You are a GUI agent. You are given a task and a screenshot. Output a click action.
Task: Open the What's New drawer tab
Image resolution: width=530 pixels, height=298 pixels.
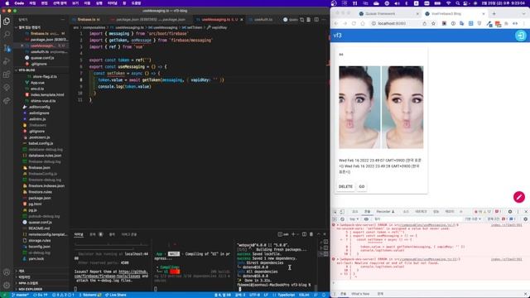(x=360, y=294)
